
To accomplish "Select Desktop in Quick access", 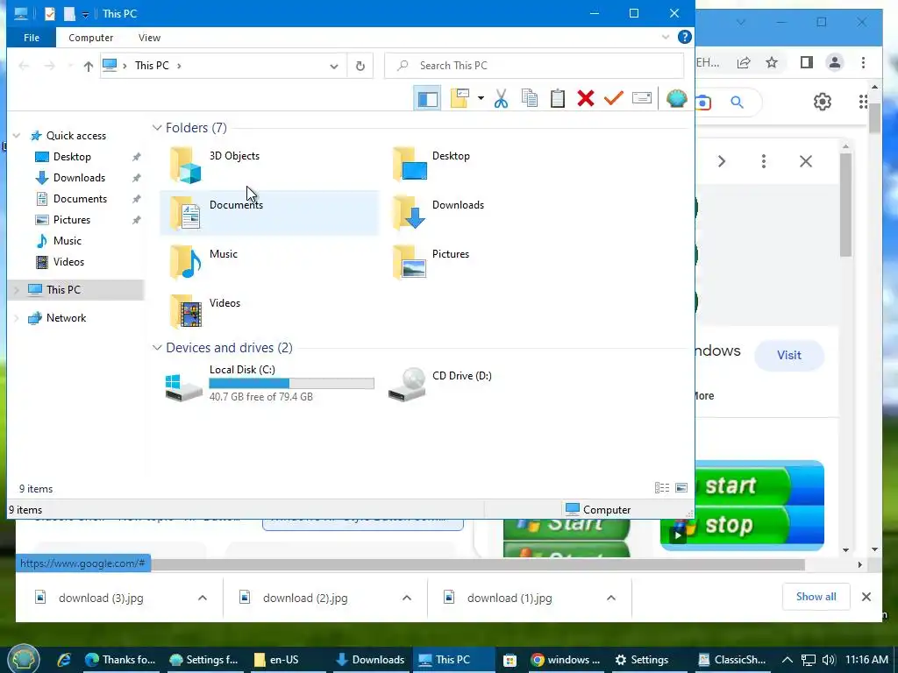I will [72, 157].
